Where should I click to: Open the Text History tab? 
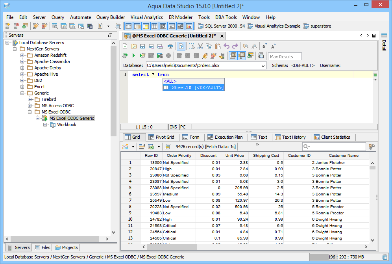point(290,137)
